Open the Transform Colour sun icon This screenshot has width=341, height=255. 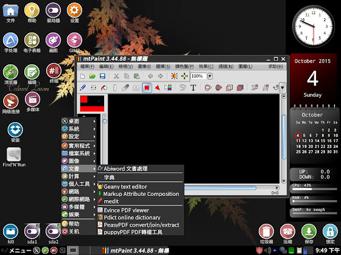click(x=174, y=76)
